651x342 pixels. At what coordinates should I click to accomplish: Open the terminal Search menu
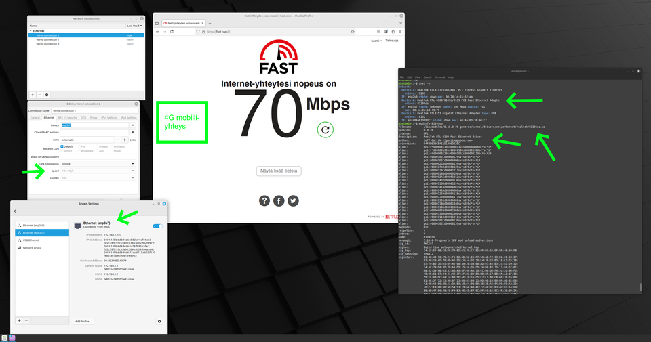[428, 77]
